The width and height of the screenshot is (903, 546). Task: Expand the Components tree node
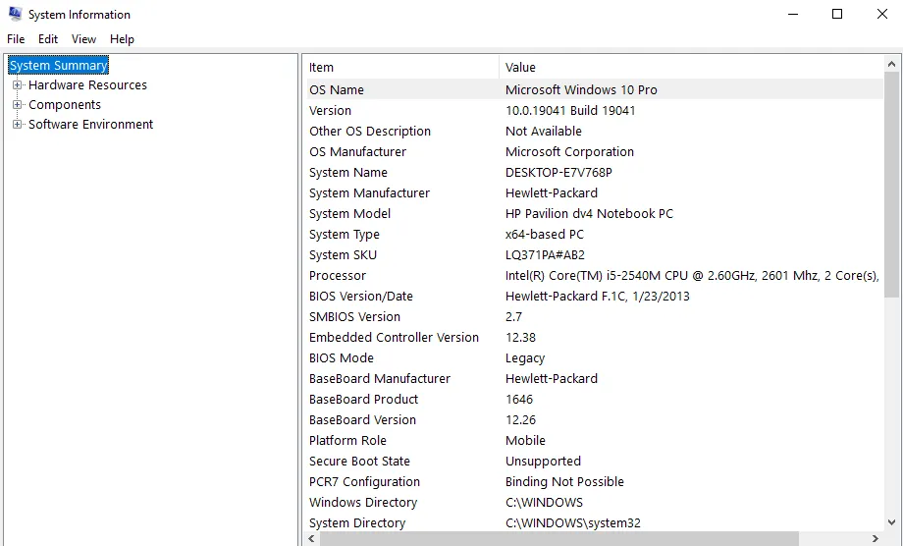coord(17,105)
